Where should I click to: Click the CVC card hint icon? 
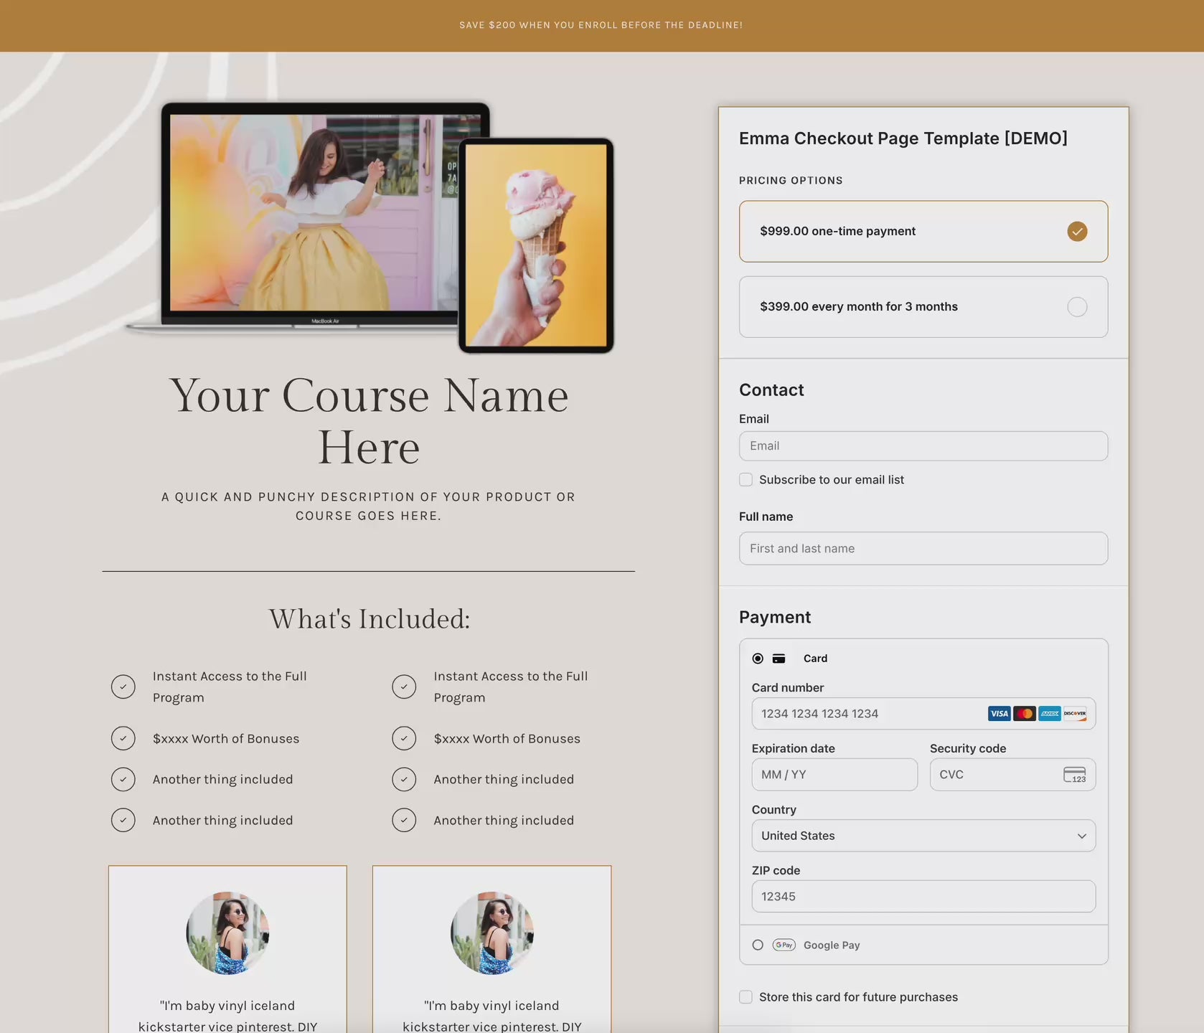(x=1074, y=775)
